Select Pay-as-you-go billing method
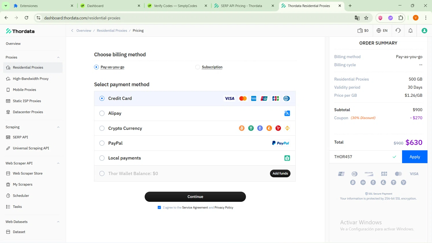 pyautogui.click(x=96, y=67)
